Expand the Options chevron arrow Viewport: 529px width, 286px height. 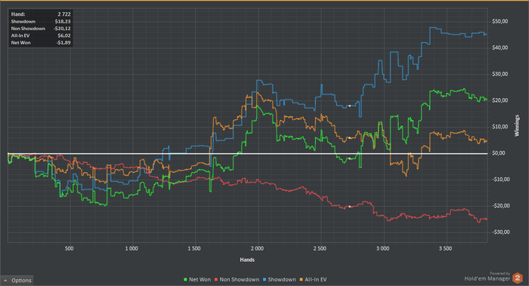[6, 281]
